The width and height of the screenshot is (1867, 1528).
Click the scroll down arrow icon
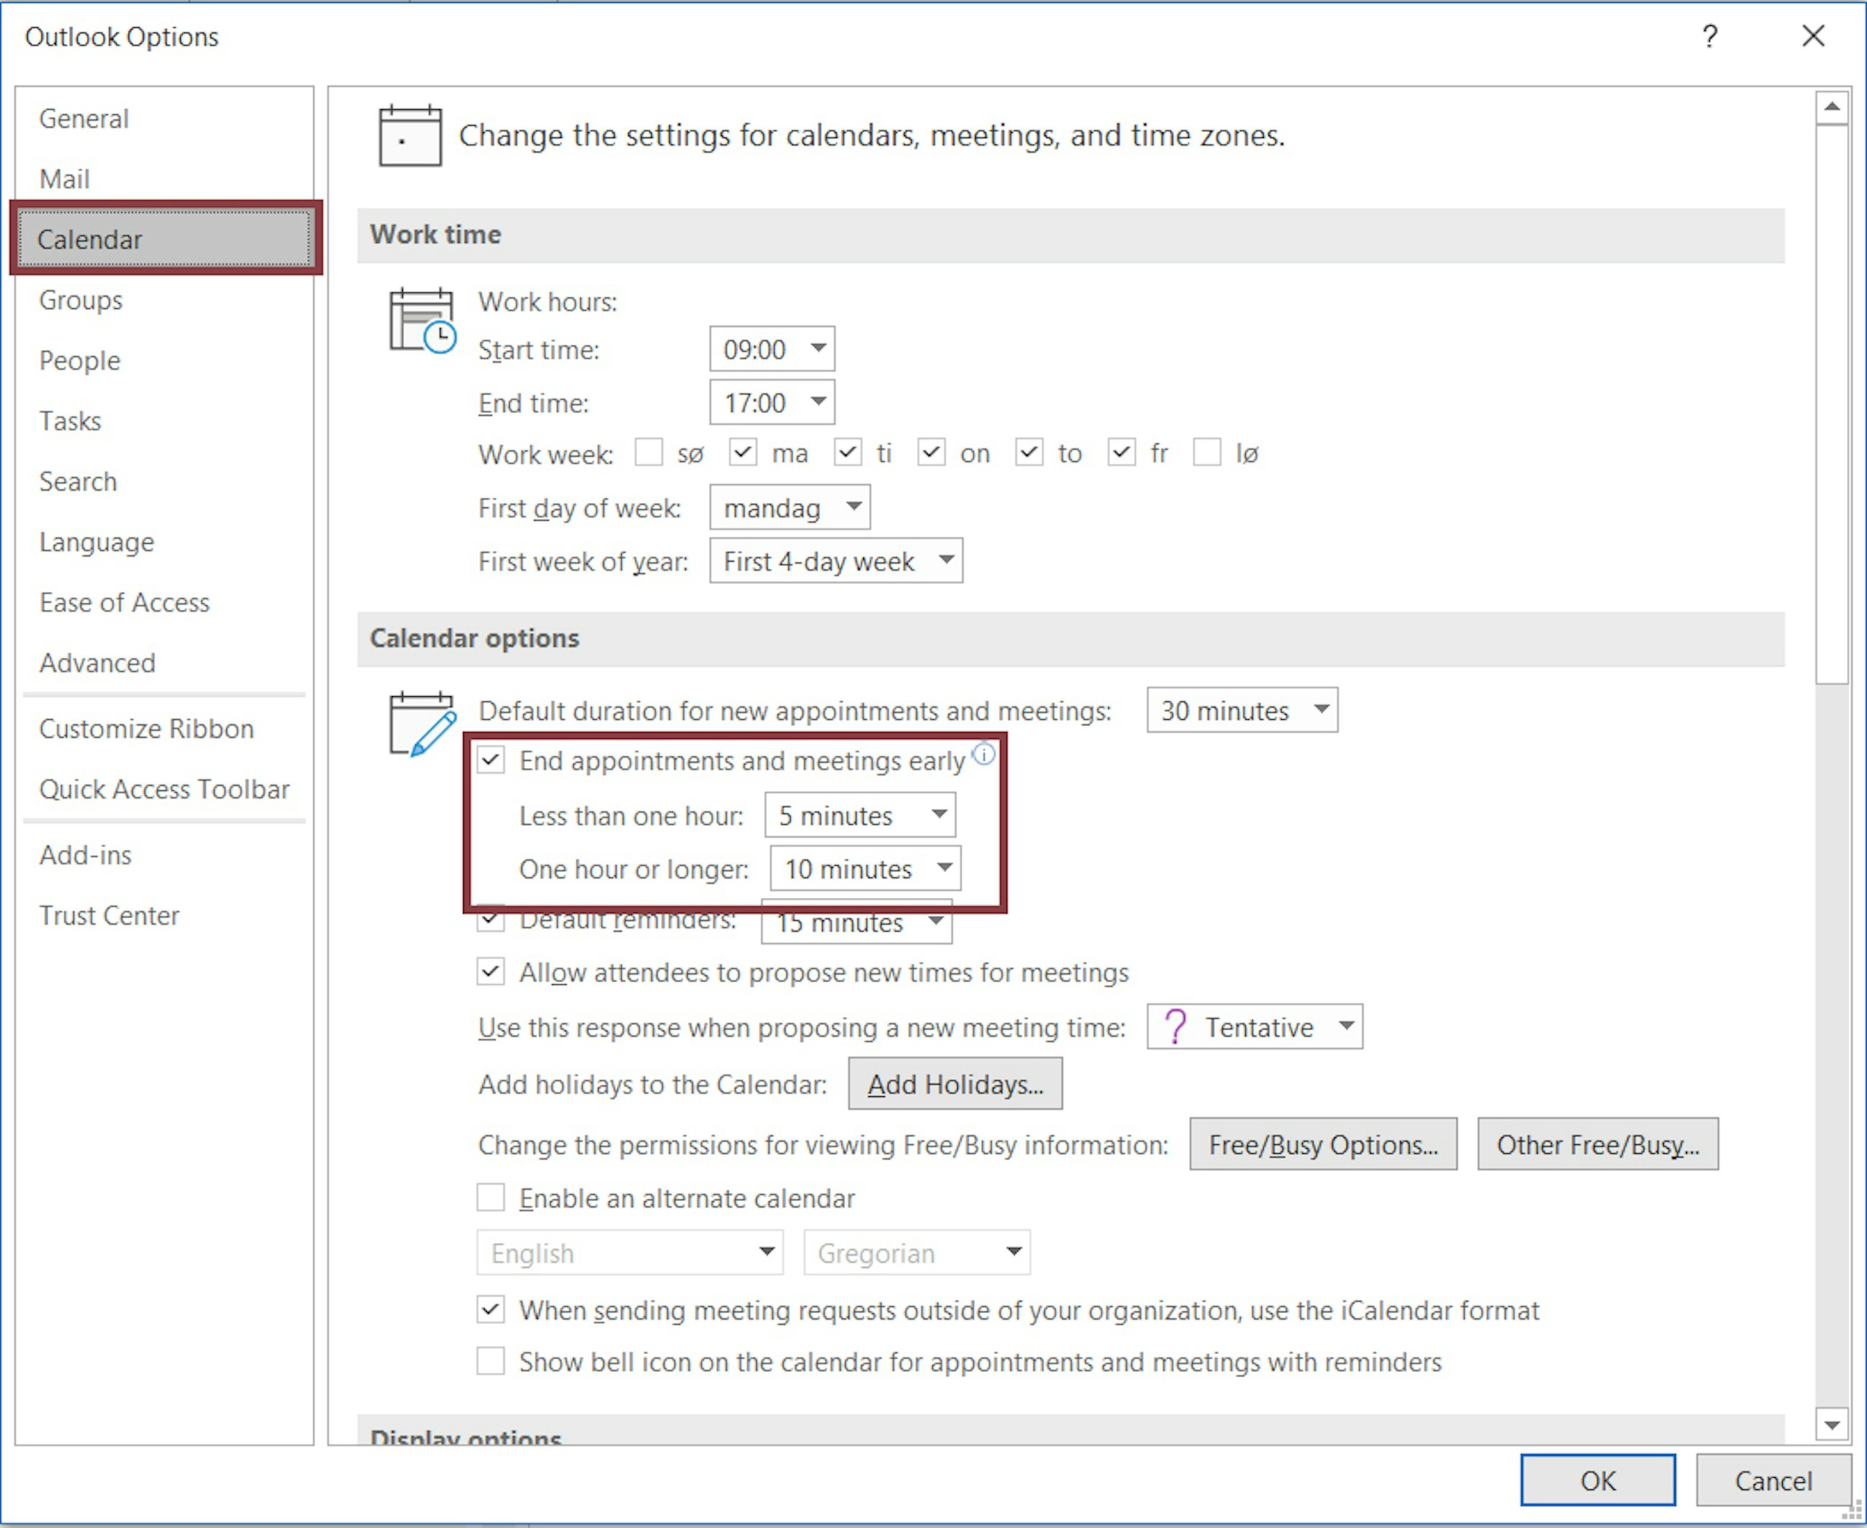click(1831, 1424)
